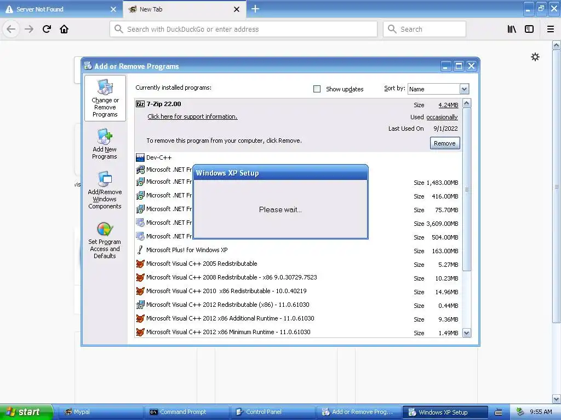Click Visual C++ 2008 Redistributable icon

140,277
